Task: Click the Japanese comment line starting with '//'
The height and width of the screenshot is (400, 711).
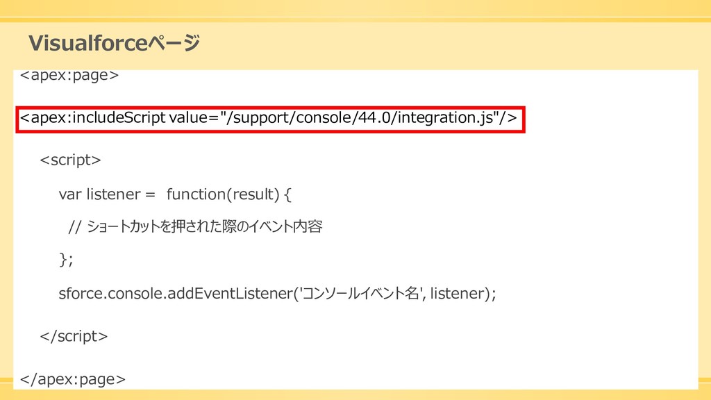Action: coord(195,226)
